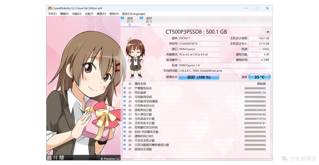
Task: Click the host reads value 1637 GB
Action: point(259,38)
